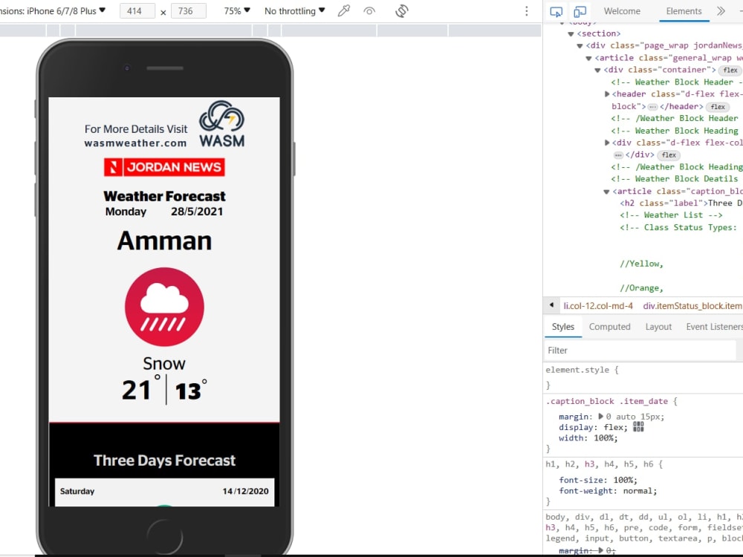Viewport: 743px width, 557px height.
Task: Click the red snow weather icon
Action: click(164, 307)
